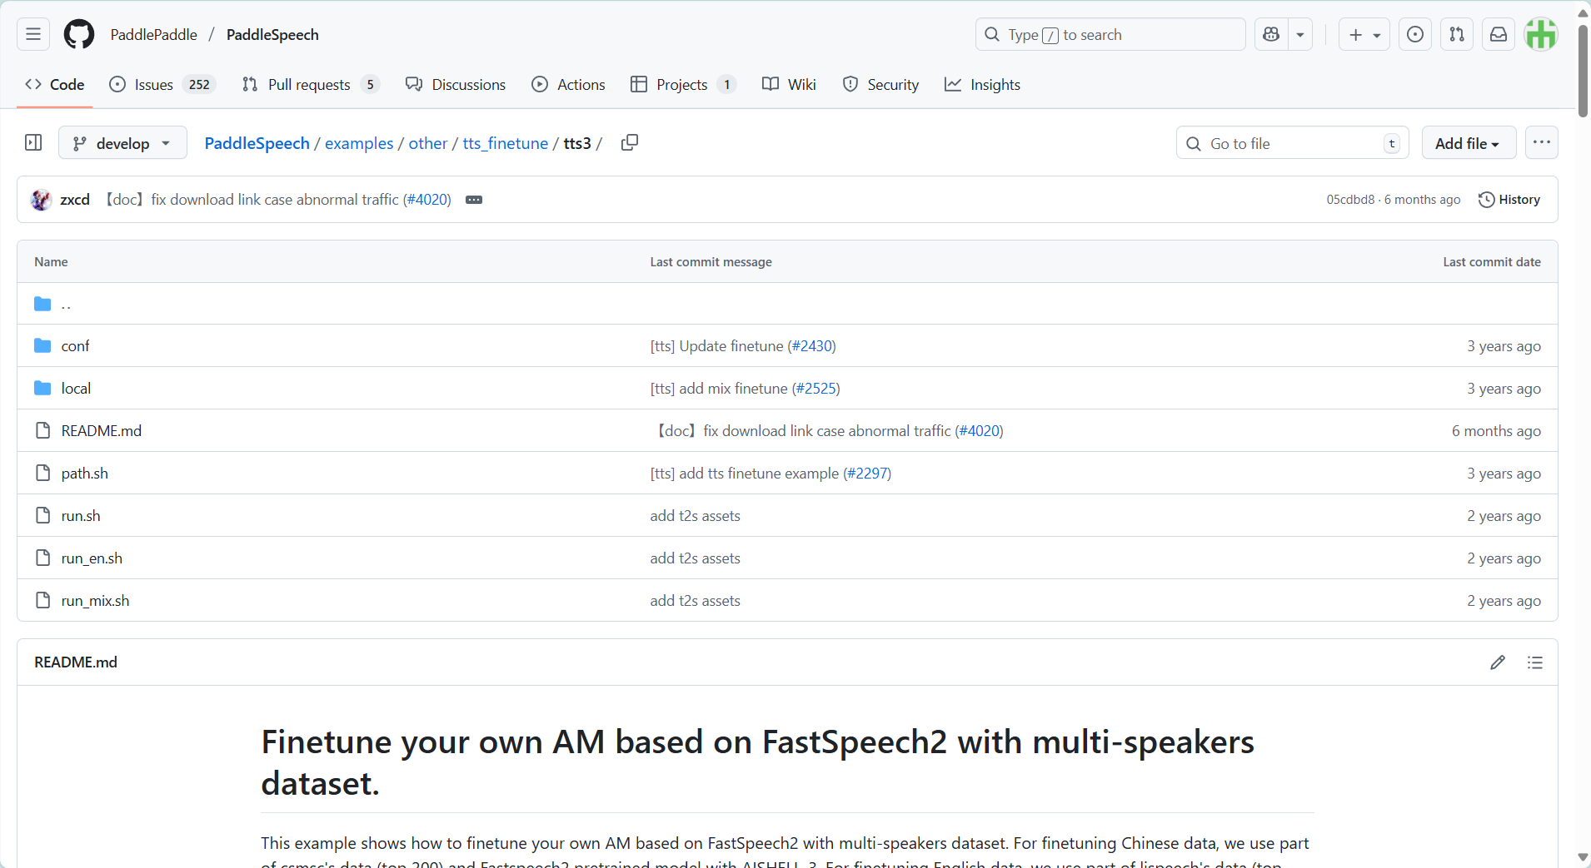1591x868 pixels.
Task: Switch to the Code tab
Action: 55,84
